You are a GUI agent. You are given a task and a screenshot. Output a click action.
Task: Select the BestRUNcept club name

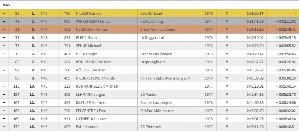pyautogui.click(x=151, y=13)
